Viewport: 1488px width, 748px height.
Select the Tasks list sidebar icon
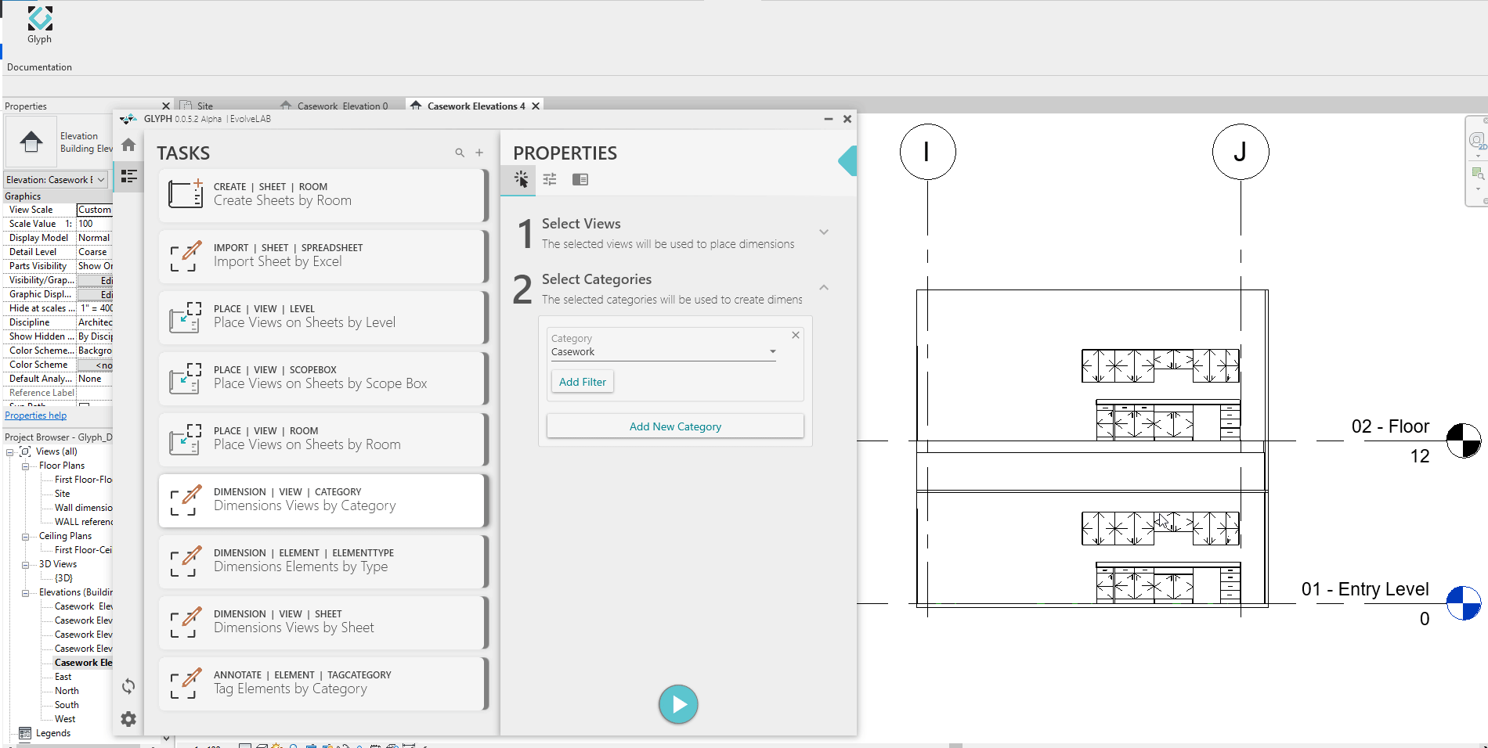[129, 176]
